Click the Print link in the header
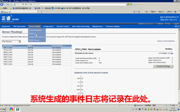The height and width of the screenshot is (112, 180). [168, 24]
